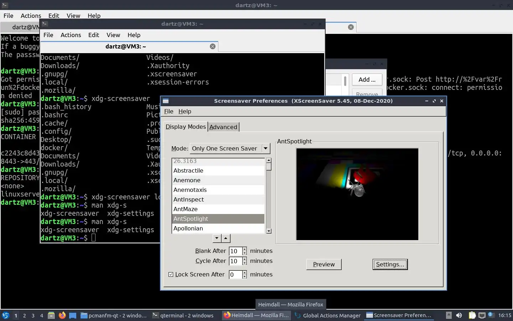Switch to workspace 4 in the taskbar
The width and height of the screenshot is (513, 321).
[41, 315]
